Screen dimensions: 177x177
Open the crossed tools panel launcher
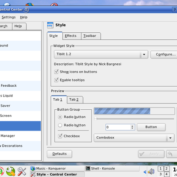(22, 171)
